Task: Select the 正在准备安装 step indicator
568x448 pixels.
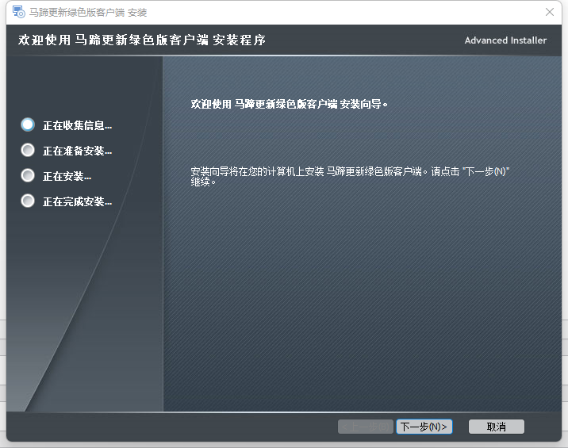Action: (28, 151)
